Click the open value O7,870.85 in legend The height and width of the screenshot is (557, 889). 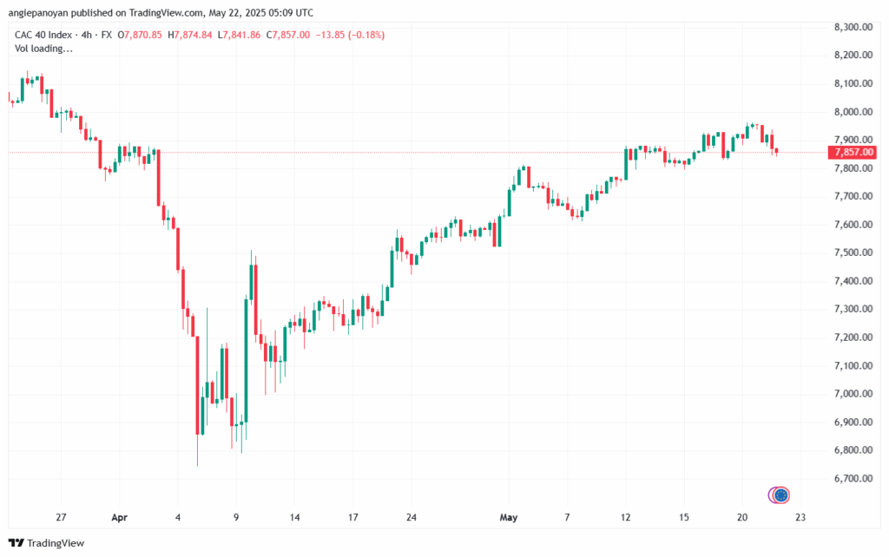pyautogui.click(x=140, y=35)
